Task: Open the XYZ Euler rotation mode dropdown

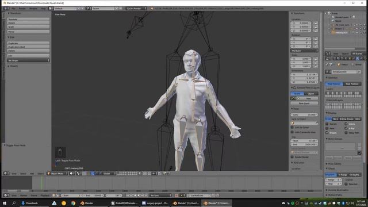Action: (304, 51)
